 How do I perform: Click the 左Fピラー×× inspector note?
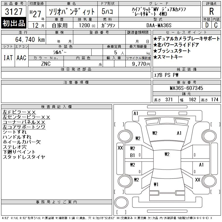(x=19, y=112)
